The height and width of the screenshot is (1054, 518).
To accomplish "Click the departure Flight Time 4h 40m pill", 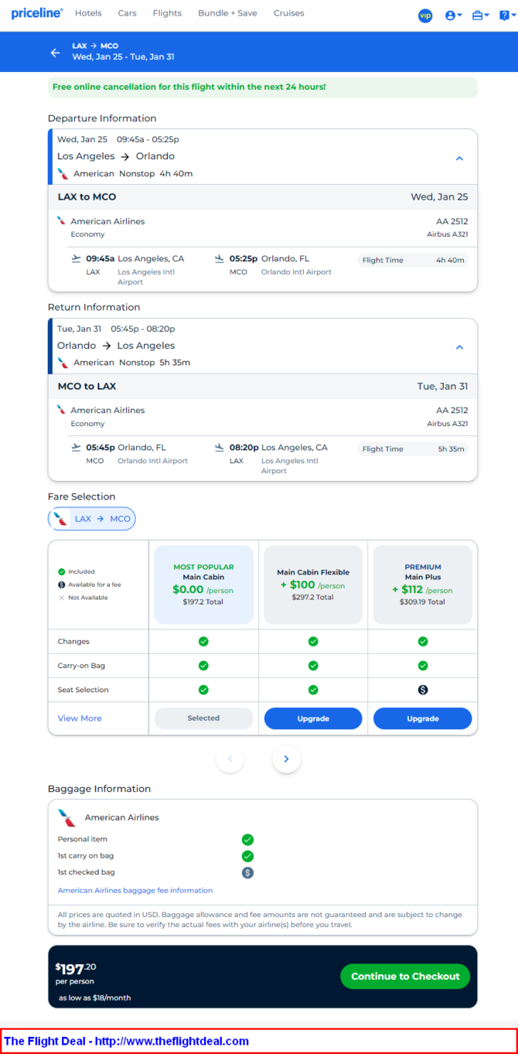I will coord(413,260).
